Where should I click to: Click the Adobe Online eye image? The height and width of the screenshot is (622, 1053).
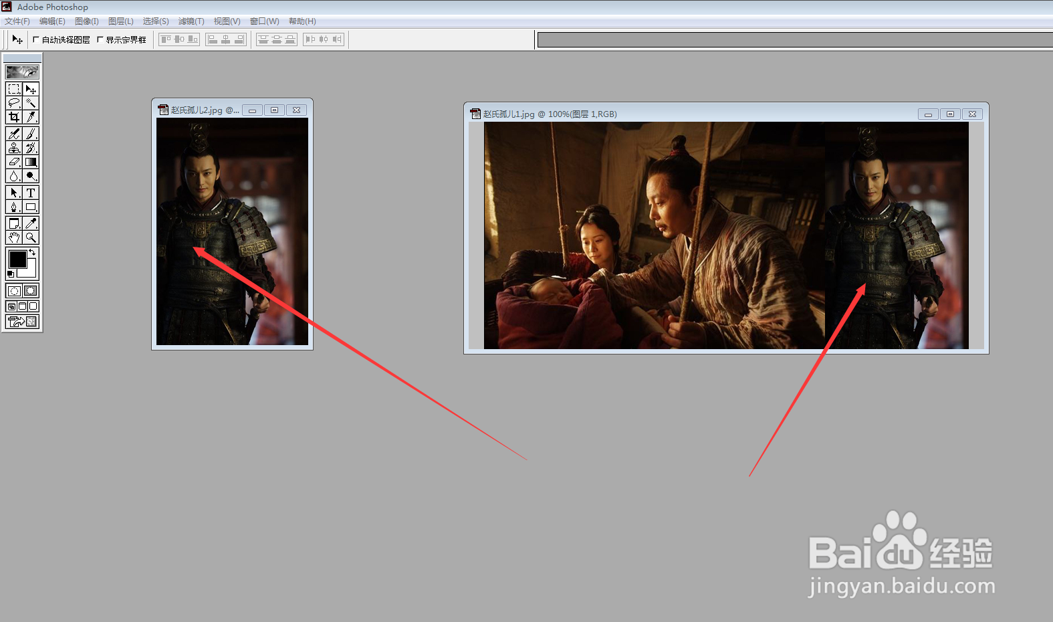(x=22, y=72)
